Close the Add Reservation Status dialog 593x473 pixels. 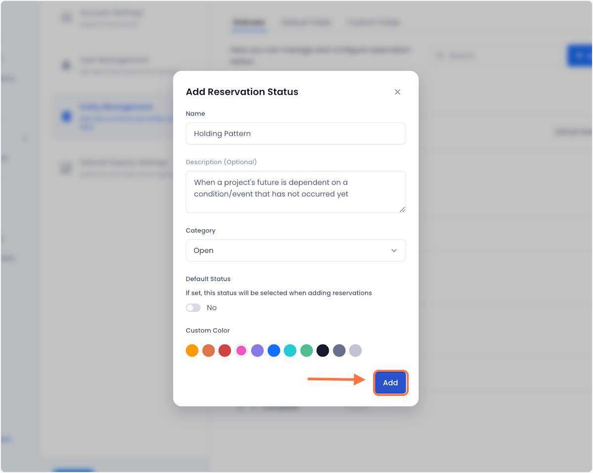(397, 92)
